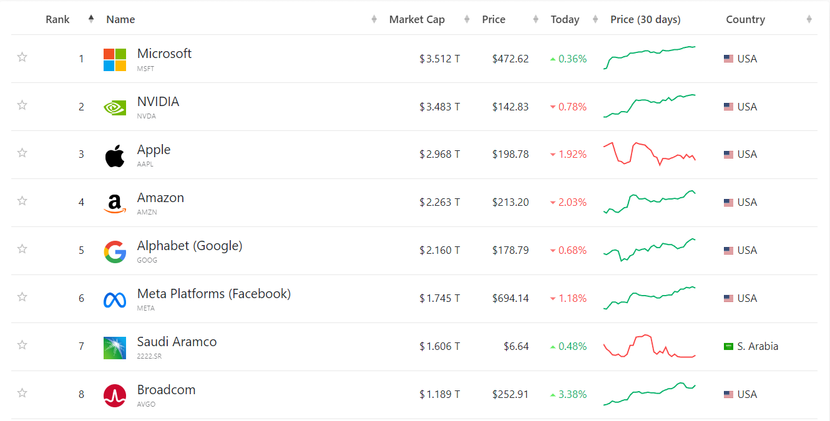Star Saudi Aramco as a favorite

[22, 345]
